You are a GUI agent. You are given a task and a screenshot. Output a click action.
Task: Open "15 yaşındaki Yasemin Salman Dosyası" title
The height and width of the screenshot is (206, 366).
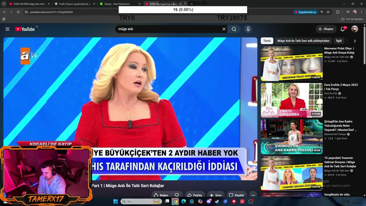(x=340, y=162)
